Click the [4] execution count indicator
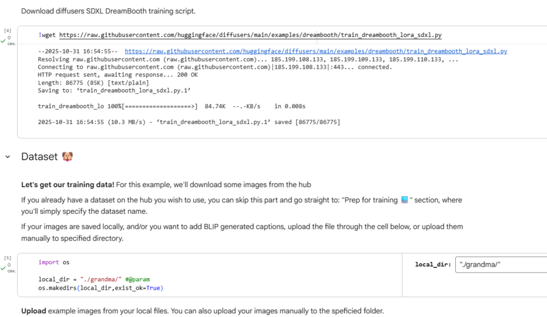The height and width of the screenshot is (317, 547). click(8, 30)
